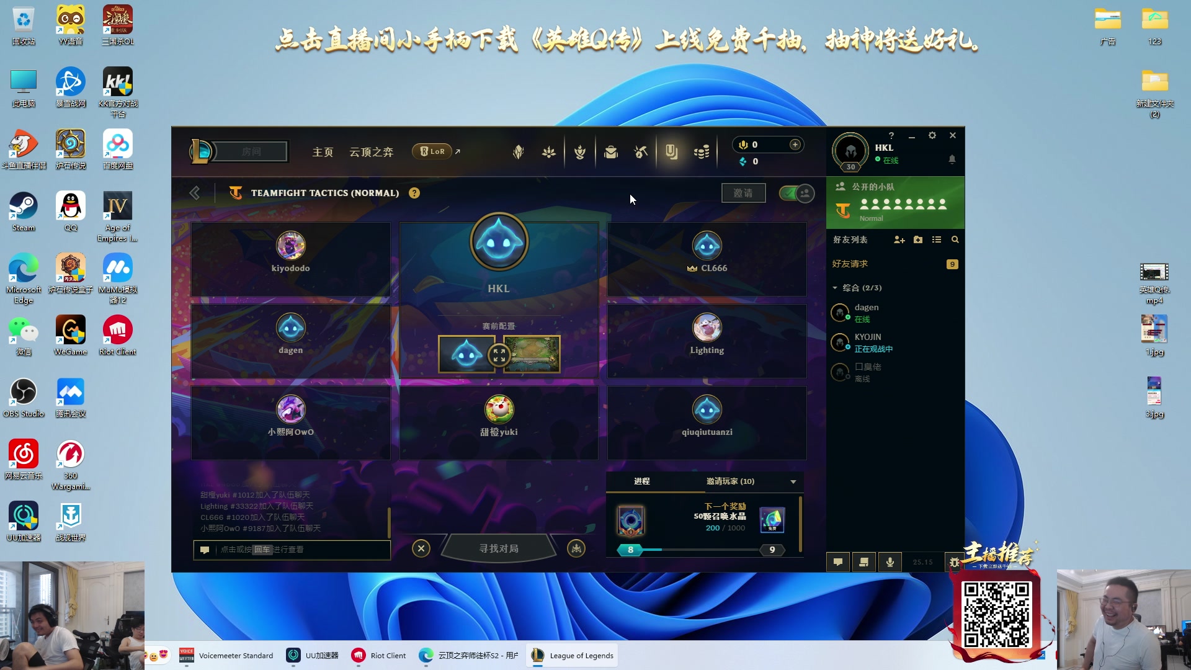Click the add folder icon in friends list
Image resolution: width=1191 pixels, height=670 pixels.
pyautogui.click(x=918, y=239)
